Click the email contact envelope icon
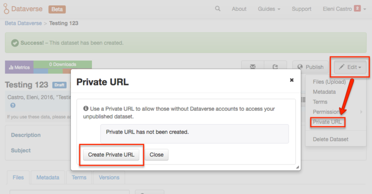This screenshot has height=194, width=372. click(x=253, y=67)
